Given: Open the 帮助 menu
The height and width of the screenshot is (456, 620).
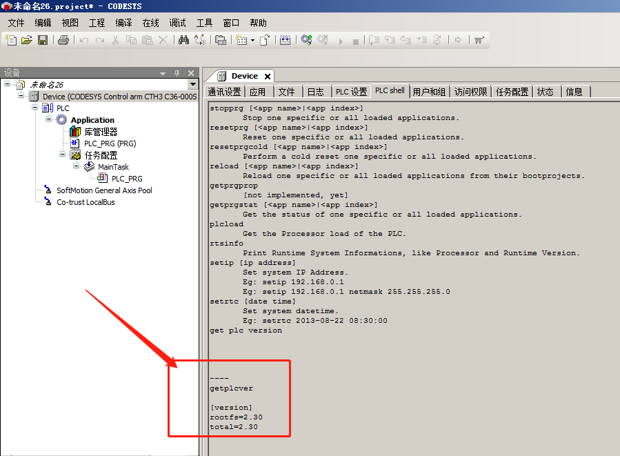Looking at the screenshot, I should pos(258,23).
